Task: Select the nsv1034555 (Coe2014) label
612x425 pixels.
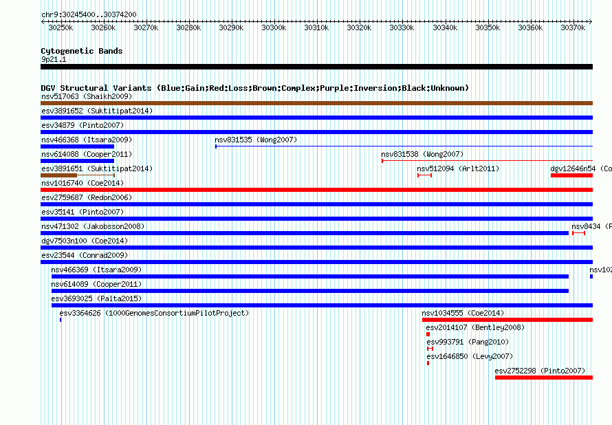Action: pos(463,313)
